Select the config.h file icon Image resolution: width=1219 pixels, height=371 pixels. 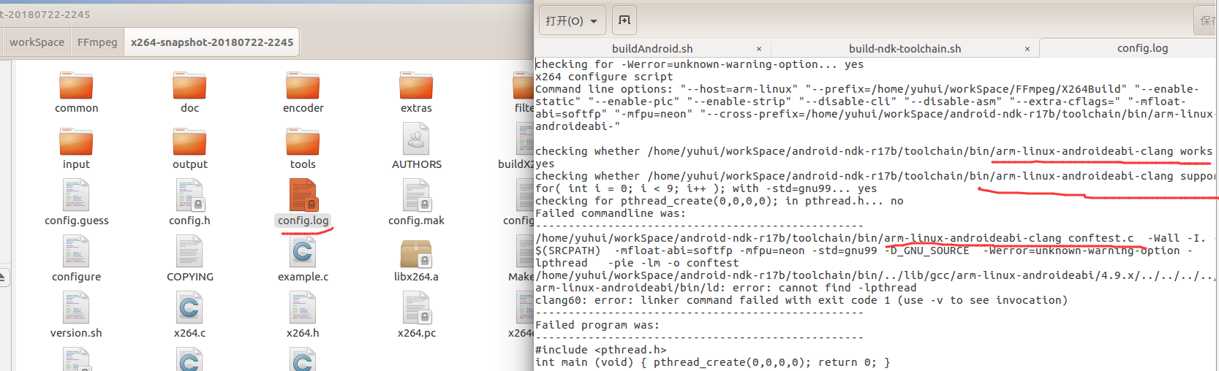coord(189,195)
